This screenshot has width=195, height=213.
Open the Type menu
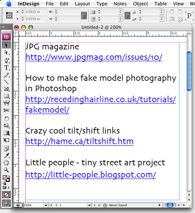coord(102,3)
